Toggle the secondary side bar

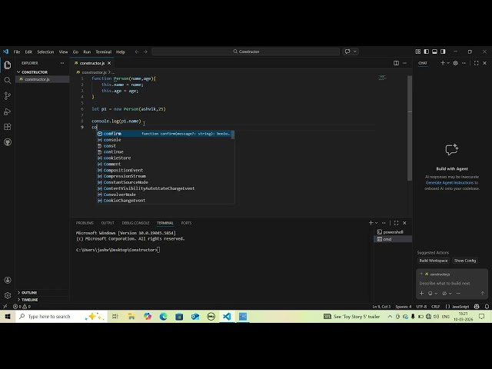click(443, 52)
